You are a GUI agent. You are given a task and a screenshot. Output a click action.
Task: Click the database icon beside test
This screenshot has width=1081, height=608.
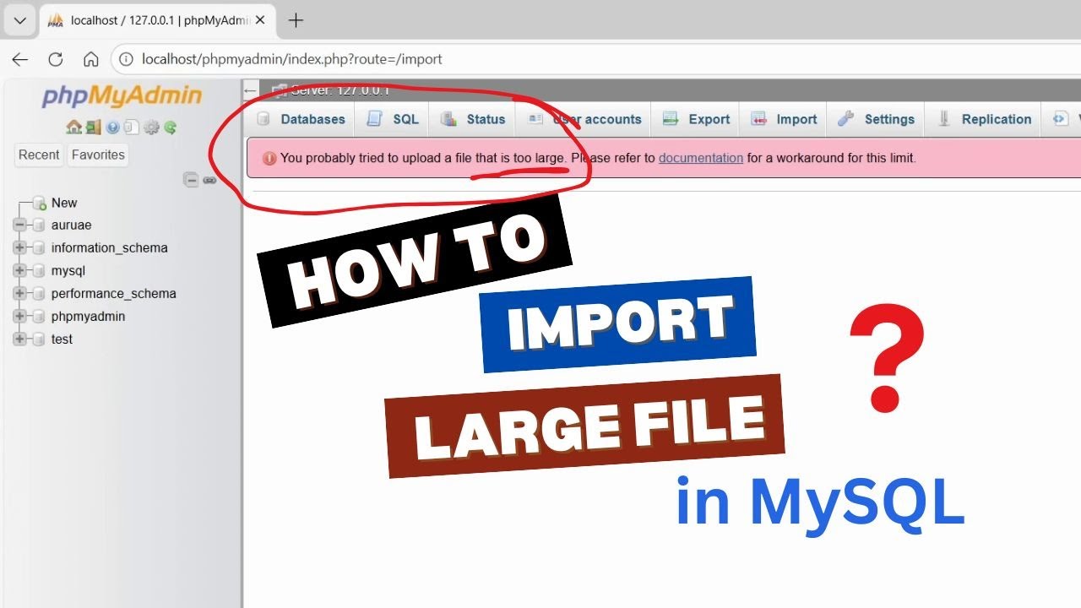(x=37, y=339)
